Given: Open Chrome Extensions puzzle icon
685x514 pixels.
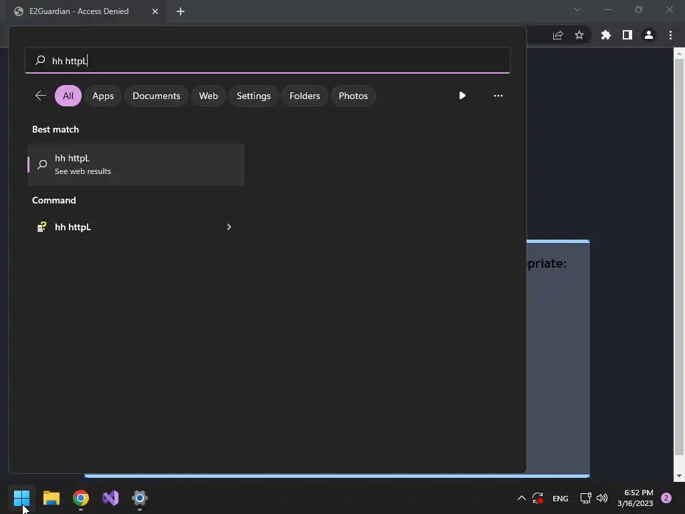Looking at the screenshot, I should click(606, 35).
